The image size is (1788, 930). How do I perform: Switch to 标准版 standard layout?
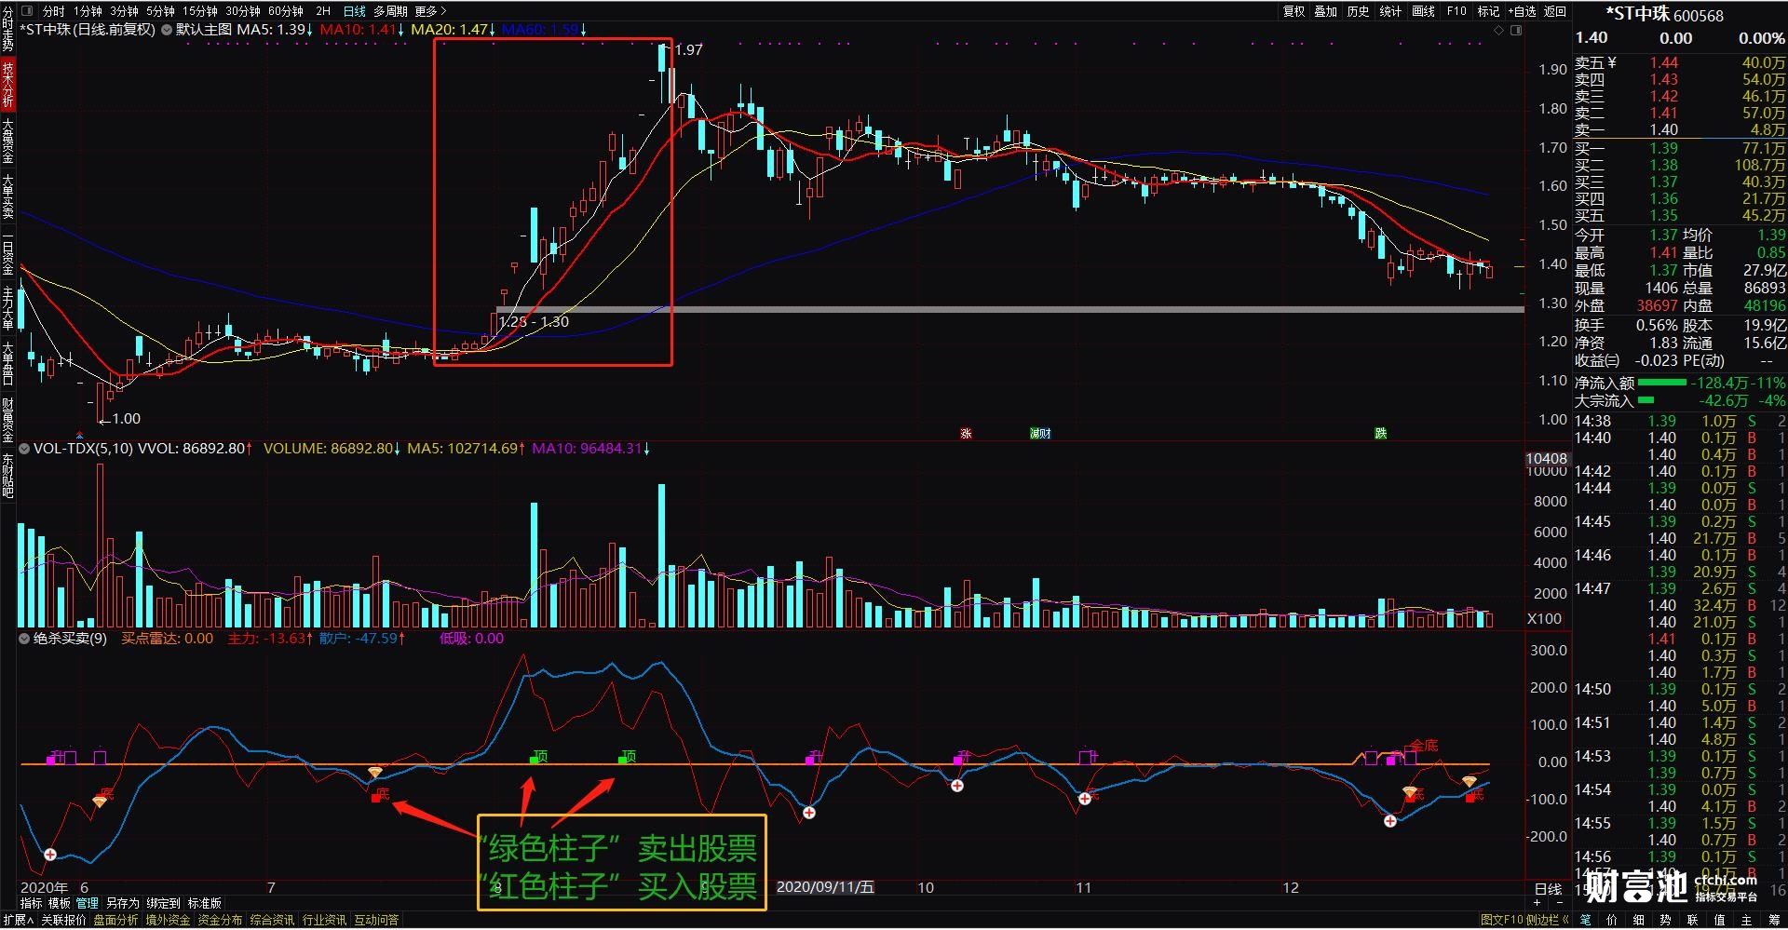pyautogui.click(x=205, y=903)
